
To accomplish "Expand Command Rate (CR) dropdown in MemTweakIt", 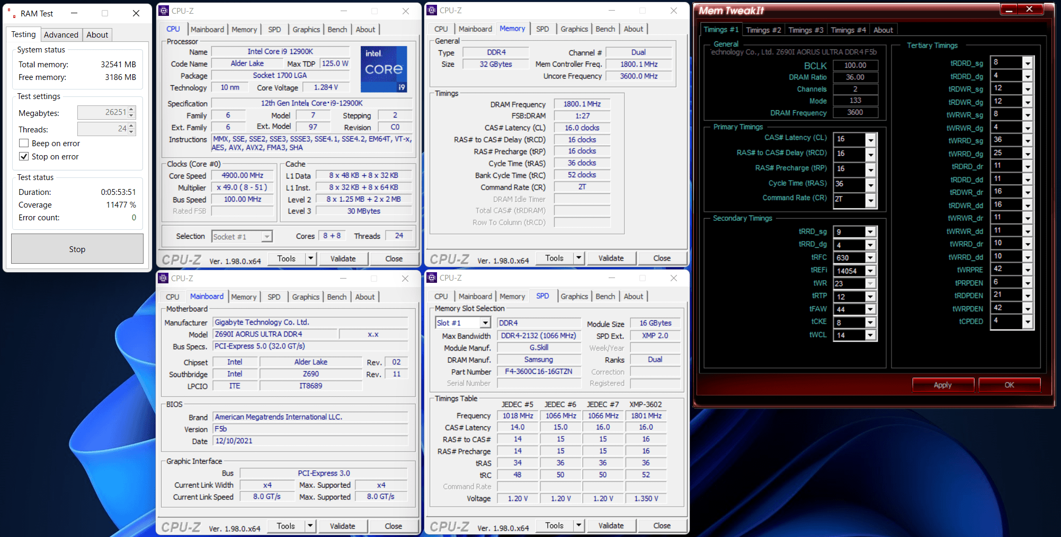I will [870, 200].
